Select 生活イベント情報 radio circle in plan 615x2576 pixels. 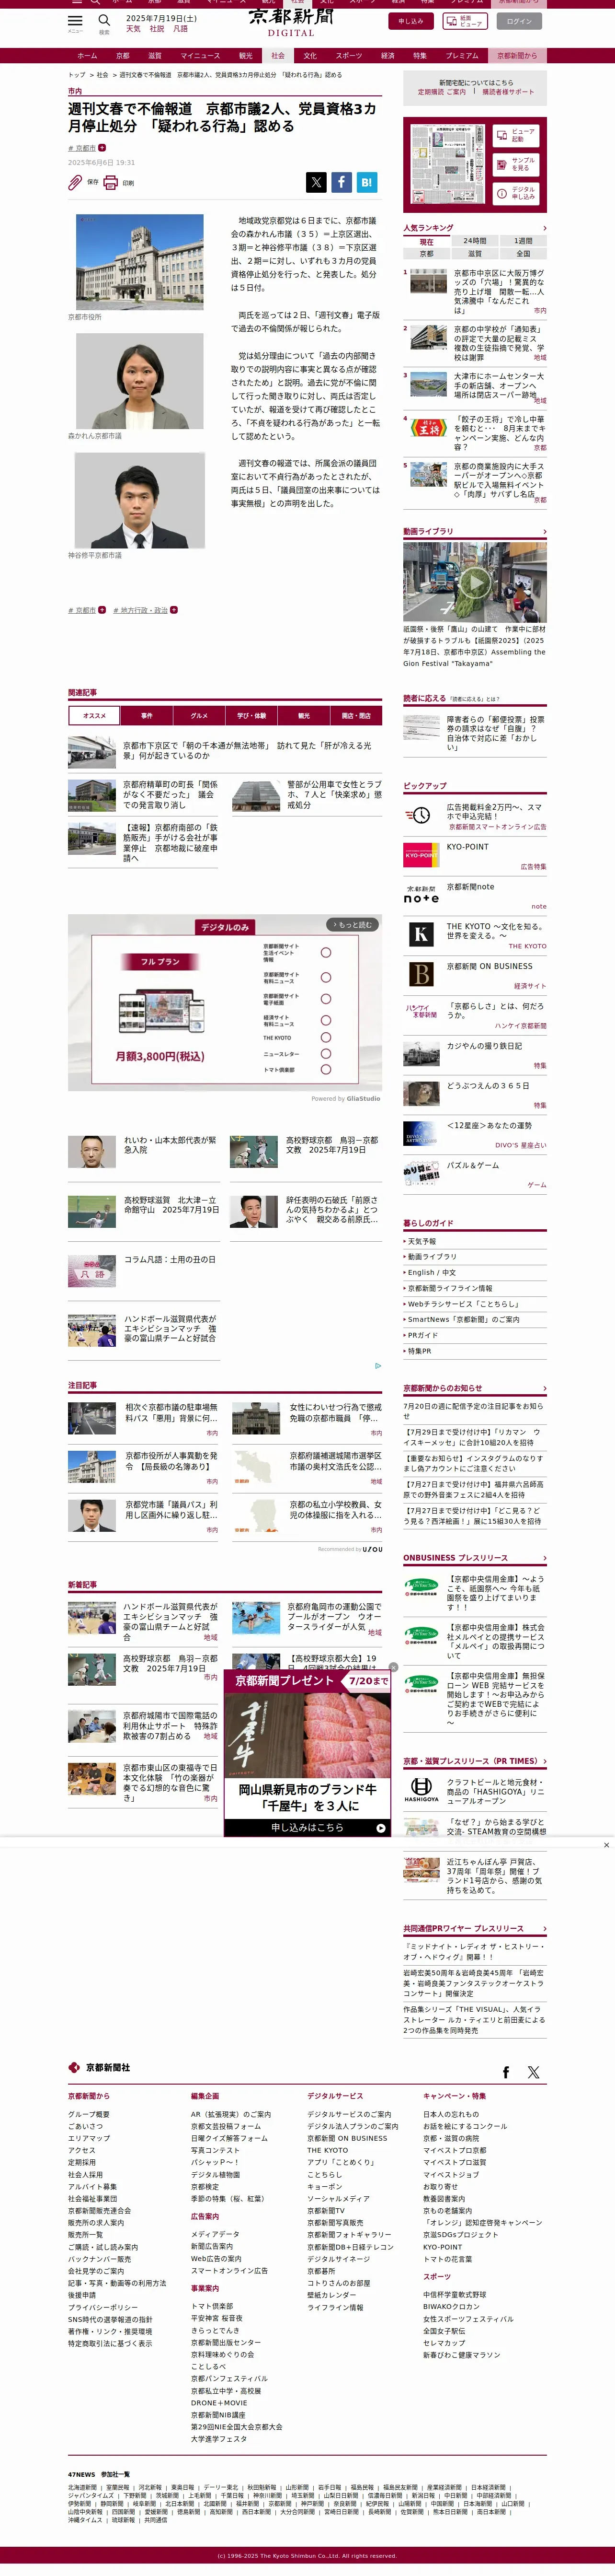[x=326, y=953]
